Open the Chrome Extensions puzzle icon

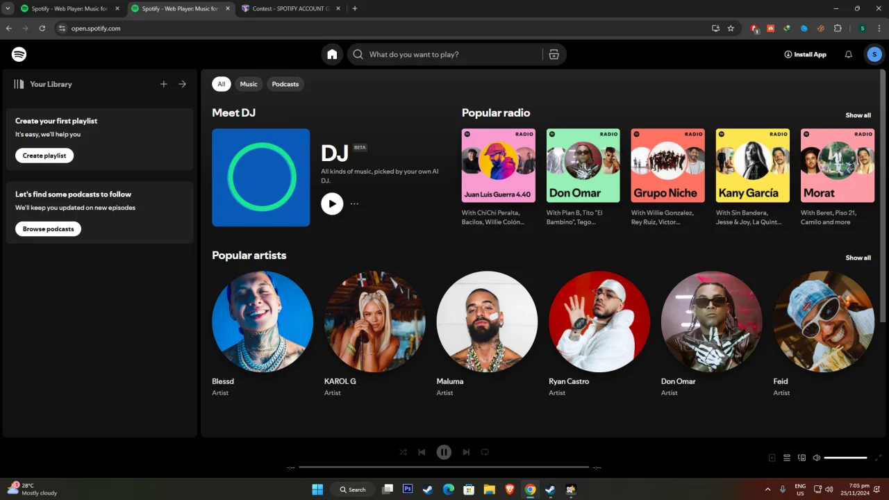click(x=838, y=28)
